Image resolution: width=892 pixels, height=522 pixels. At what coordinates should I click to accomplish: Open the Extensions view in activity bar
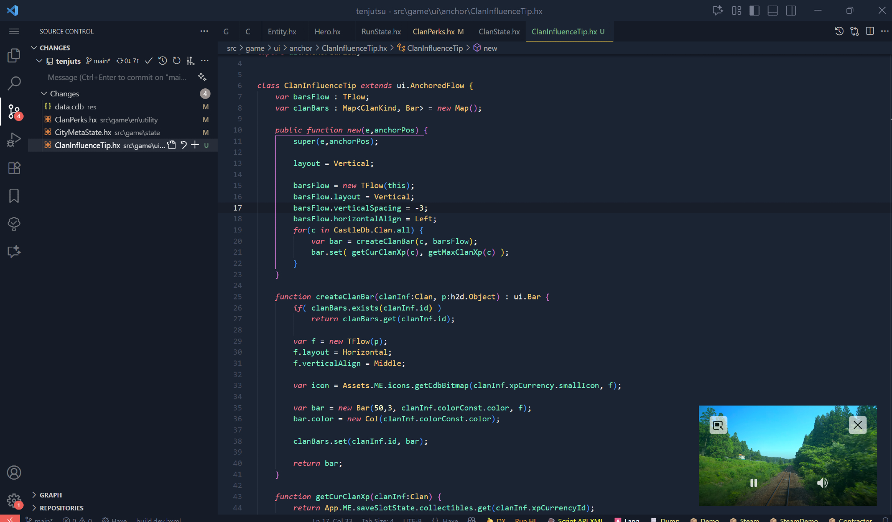click(x=14, y=168)
